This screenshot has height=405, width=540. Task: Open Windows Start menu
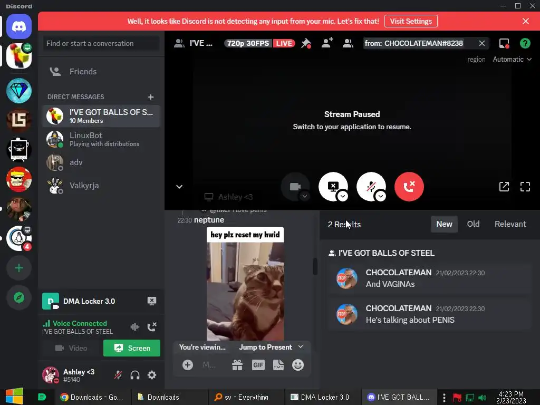coord(14,397)
